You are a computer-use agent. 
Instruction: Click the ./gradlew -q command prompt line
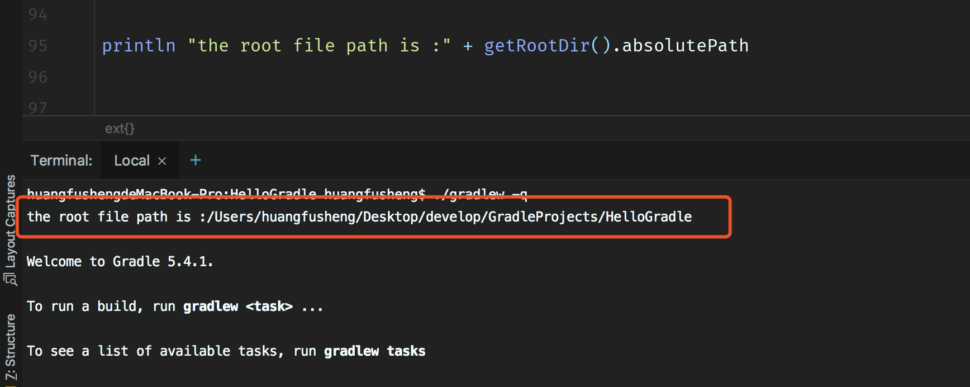tap(277, 194)
